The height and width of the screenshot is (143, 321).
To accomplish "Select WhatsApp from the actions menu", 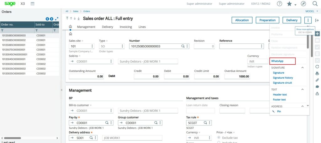I will (277, 61).
